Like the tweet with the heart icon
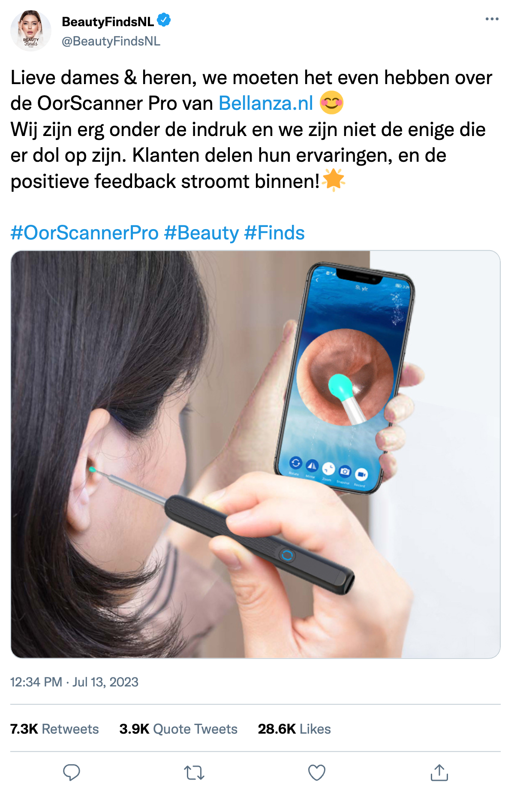Screen dimensions: 511x804 (317, 773)
